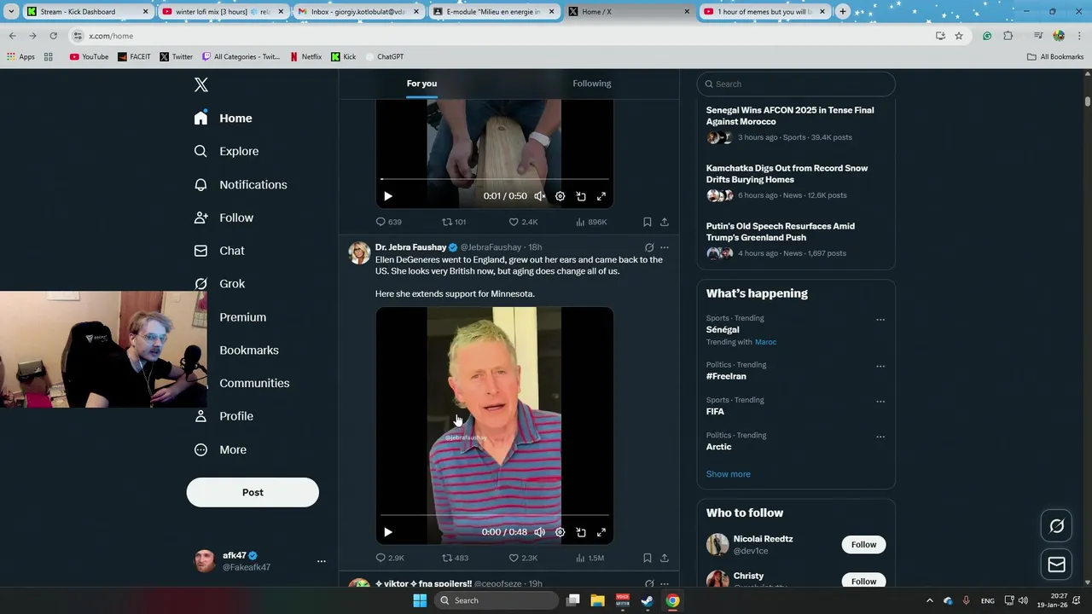Open All Bookmarks folder
Viewport: 1092px width, 614px height.
pyautogui.click(x=1055, y=56)
